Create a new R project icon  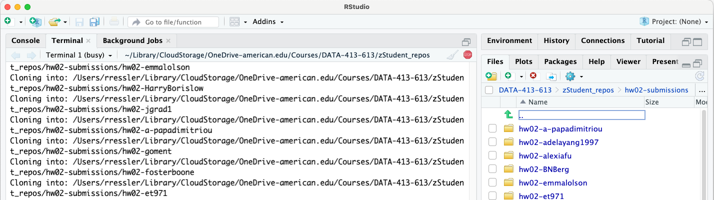click(x=35, y=21)
